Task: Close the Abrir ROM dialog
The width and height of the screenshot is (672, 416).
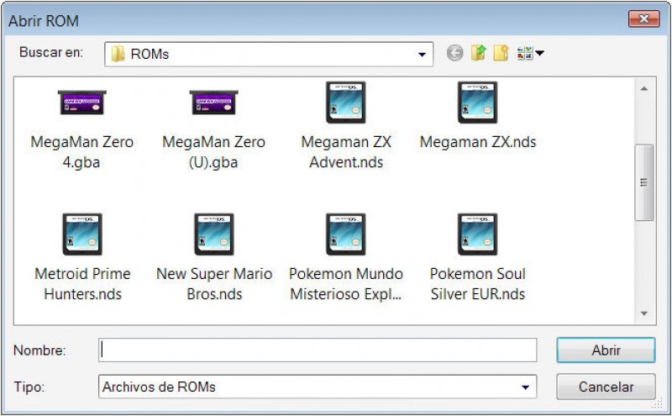Action: [643, 18]
